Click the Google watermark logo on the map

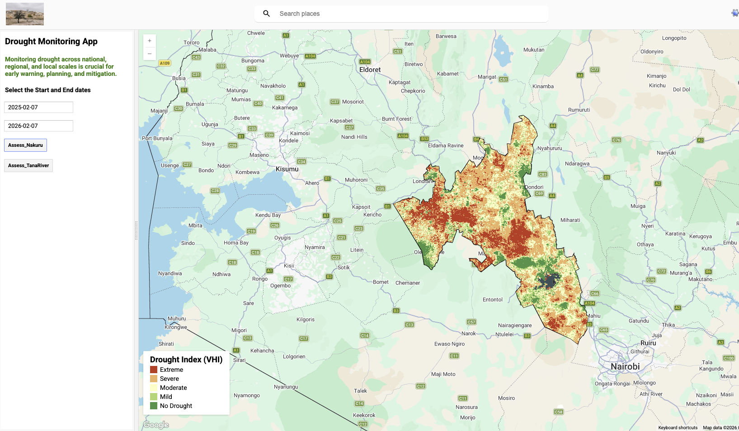pos(155,424)
